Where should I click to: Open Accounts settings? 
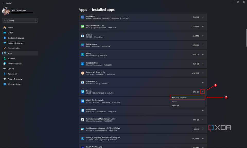[x=20, y=59]
